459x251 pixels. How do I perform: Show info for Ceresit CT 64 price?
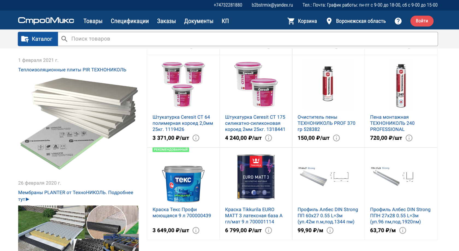[196, 138]
